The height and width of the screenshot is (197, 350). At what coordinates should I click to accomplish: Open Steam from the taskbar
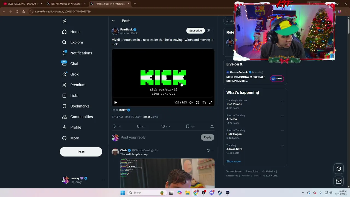point(220,193)
